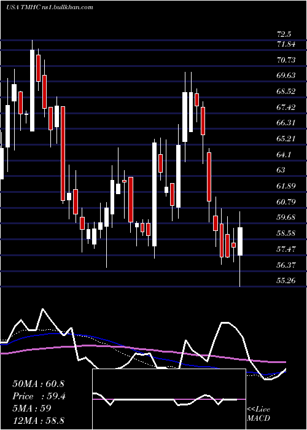Image resolution: width=307 pixels, height=430 pixels.
Task: Click the 71.84 price axis label
Action: [286, 44]
